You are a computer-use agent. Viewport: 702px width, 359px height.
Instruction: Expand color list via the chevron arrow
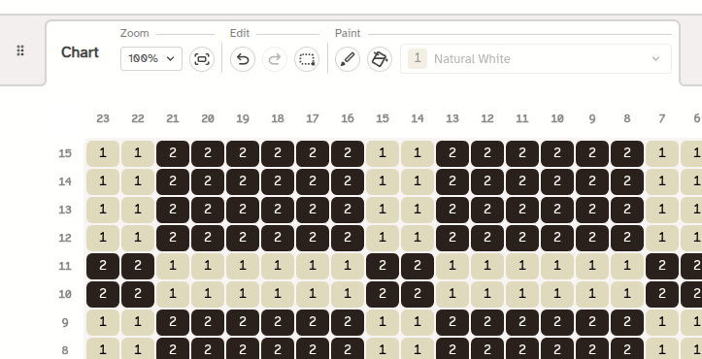coord(656,58)
